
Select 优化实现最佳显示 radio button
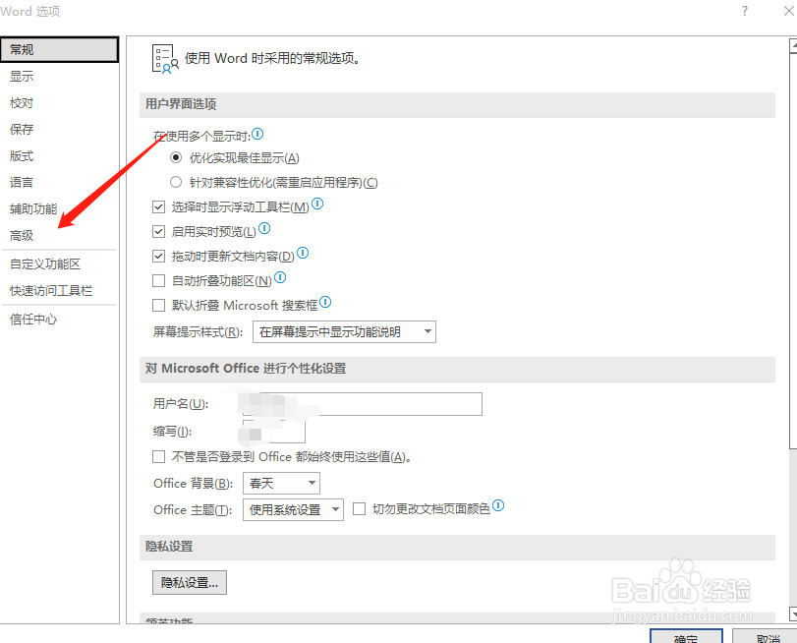coord(176,157)
